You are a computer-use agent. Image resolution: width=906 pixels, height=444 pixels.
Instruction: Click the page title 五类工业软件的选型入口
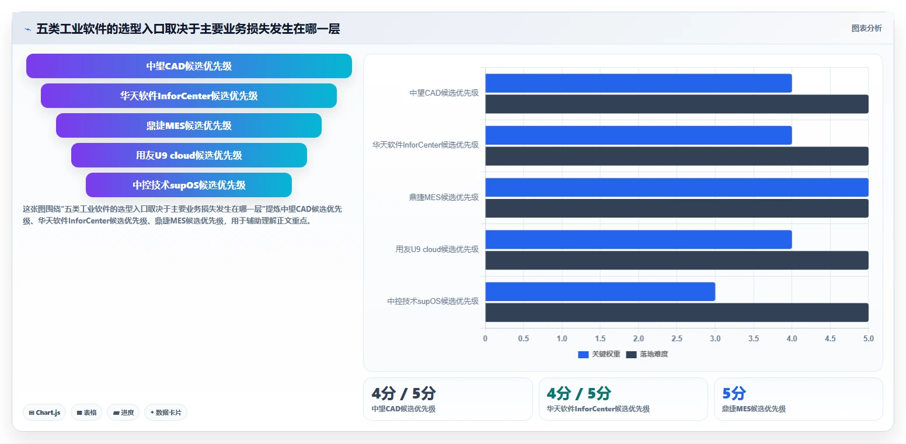tap(188, 29)
